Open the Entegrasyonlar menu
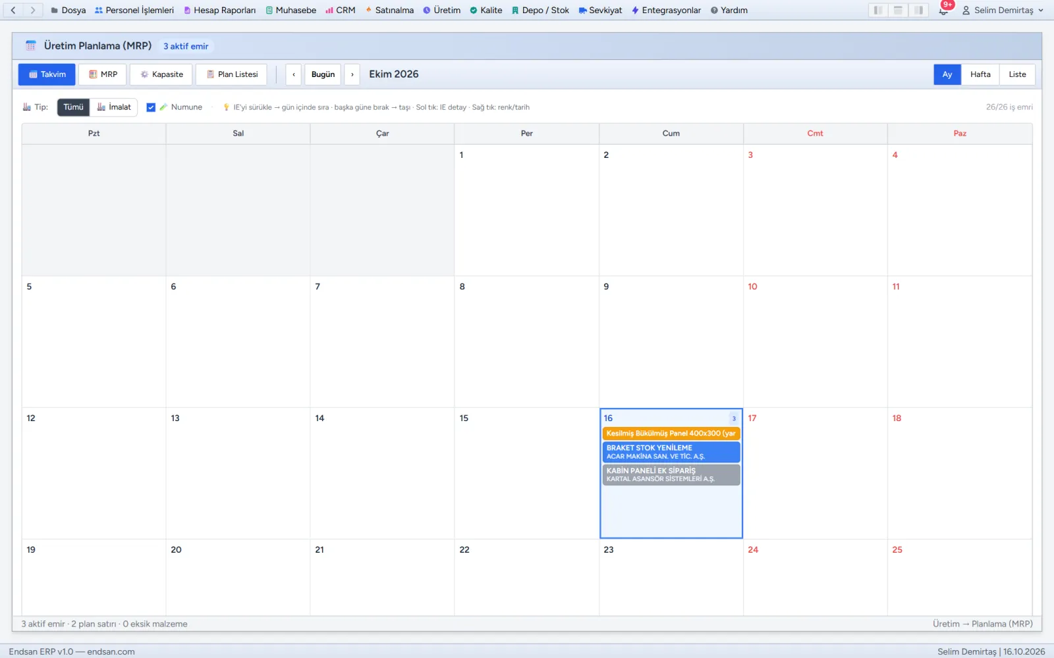The height and width of the screenshot is (658, 1054). [x=667, y=10]
